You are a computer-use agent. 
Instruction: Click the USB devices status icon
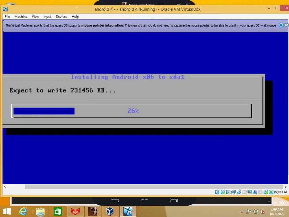[x=239, y=192]
